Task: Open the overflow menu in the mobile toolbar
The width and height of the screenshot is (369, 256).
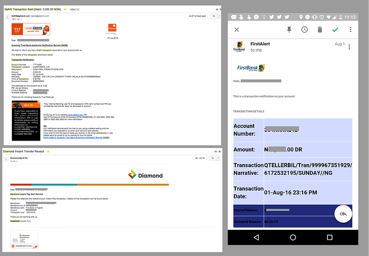Action: (350, 29)
